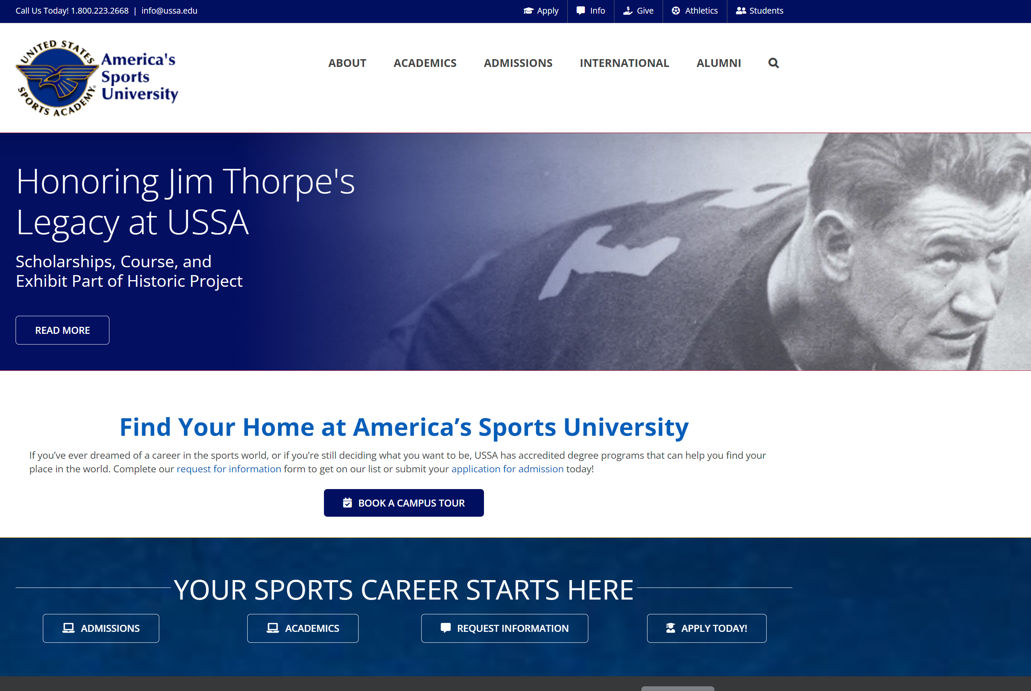Image resolution: width=1031 pixels, height=691 pixels.
Task: Click the graduation cap Apply icon
Action: coord(528,11)
